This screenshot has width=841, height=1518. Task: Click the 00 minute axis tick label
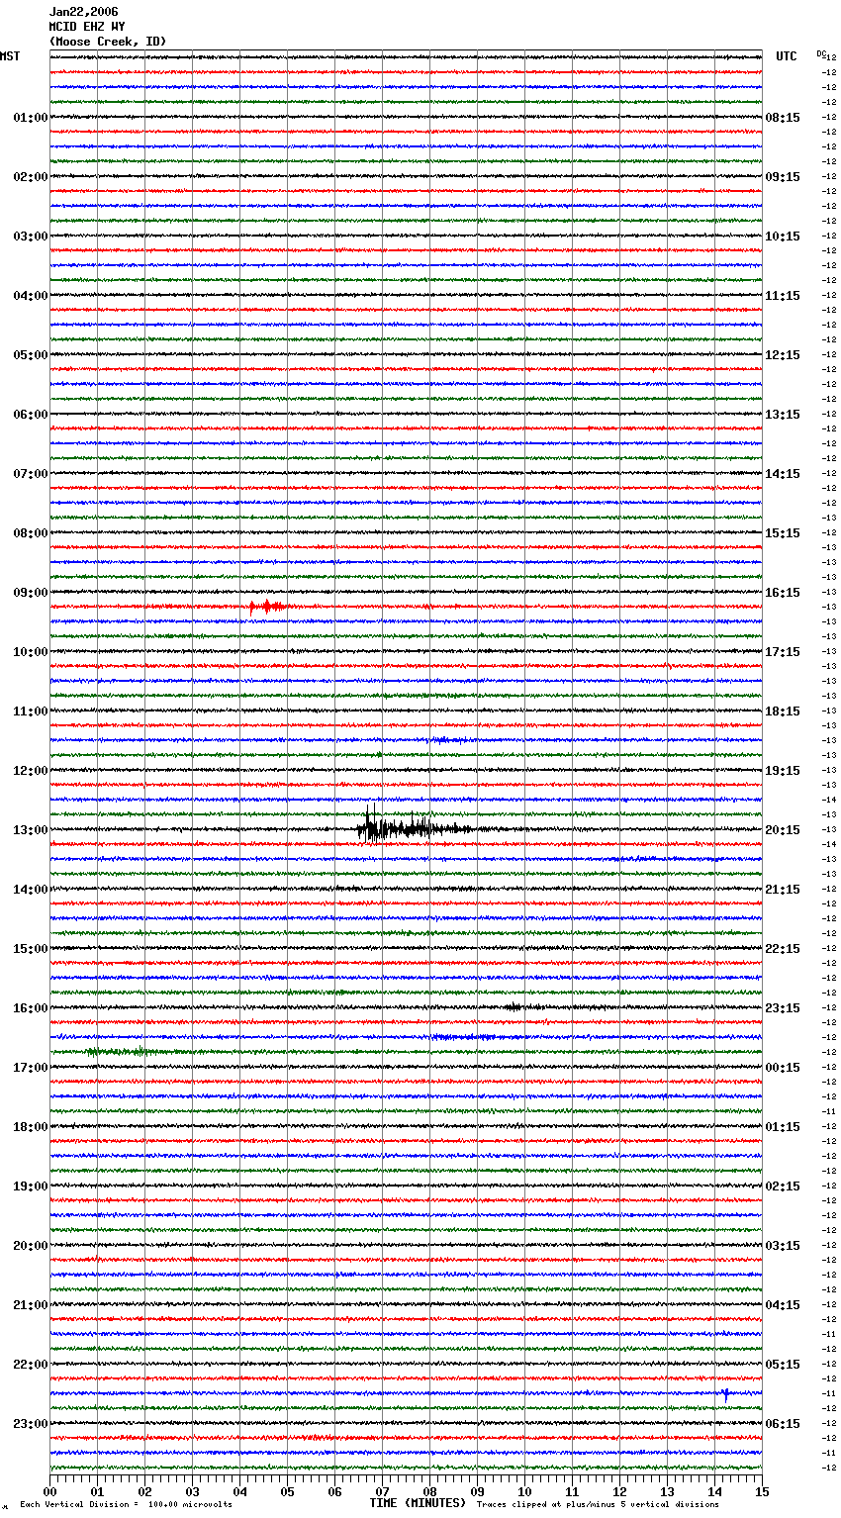point(50,1491)
